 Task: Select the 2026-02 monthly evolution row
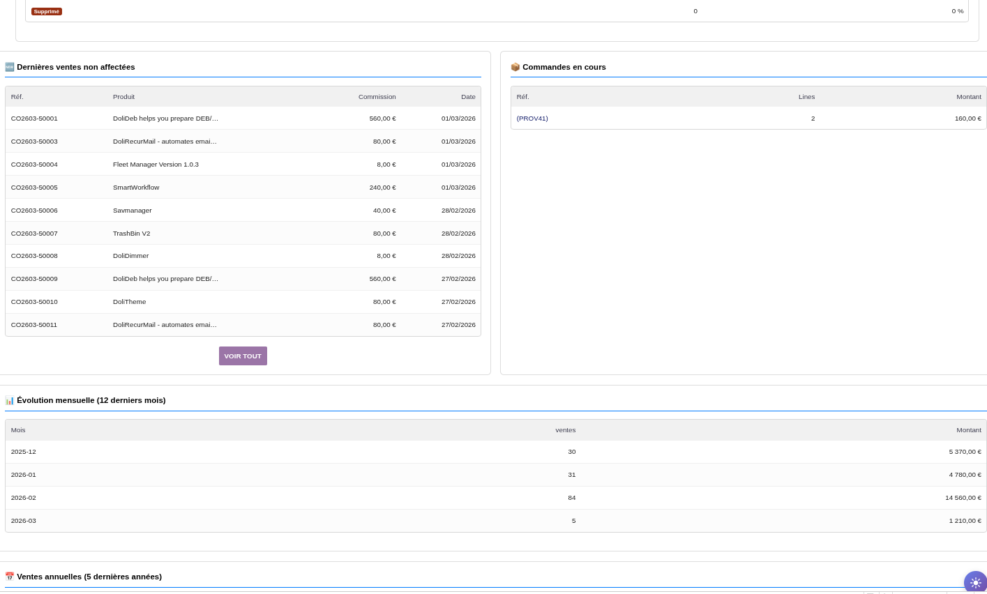24,498
